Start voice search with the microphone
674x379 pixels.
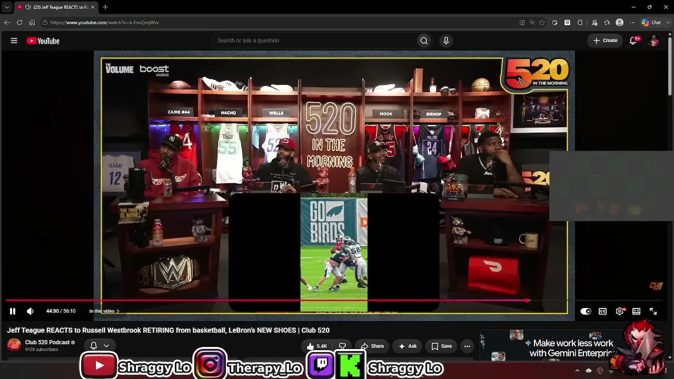tap(446, 41)
